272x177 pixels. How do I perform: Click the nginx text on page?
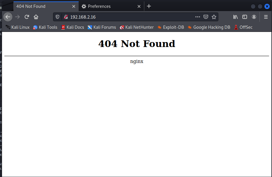pos(137,61)
